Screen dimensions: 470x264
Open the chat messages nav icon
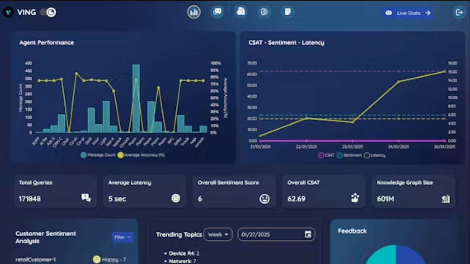217,12
